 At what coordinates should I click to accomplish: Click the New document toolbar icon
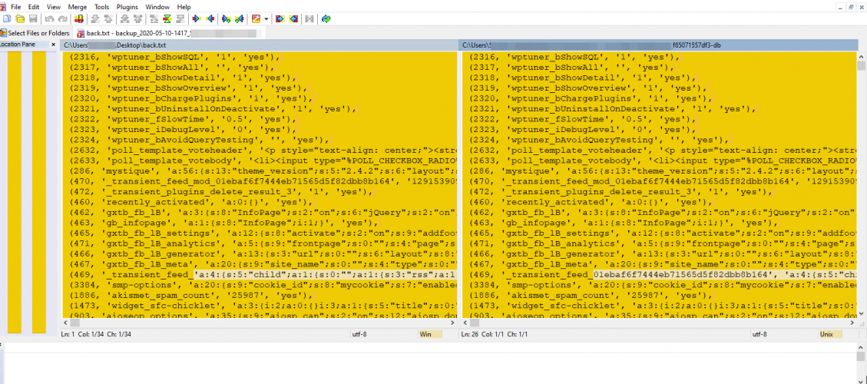pos(7,18)
